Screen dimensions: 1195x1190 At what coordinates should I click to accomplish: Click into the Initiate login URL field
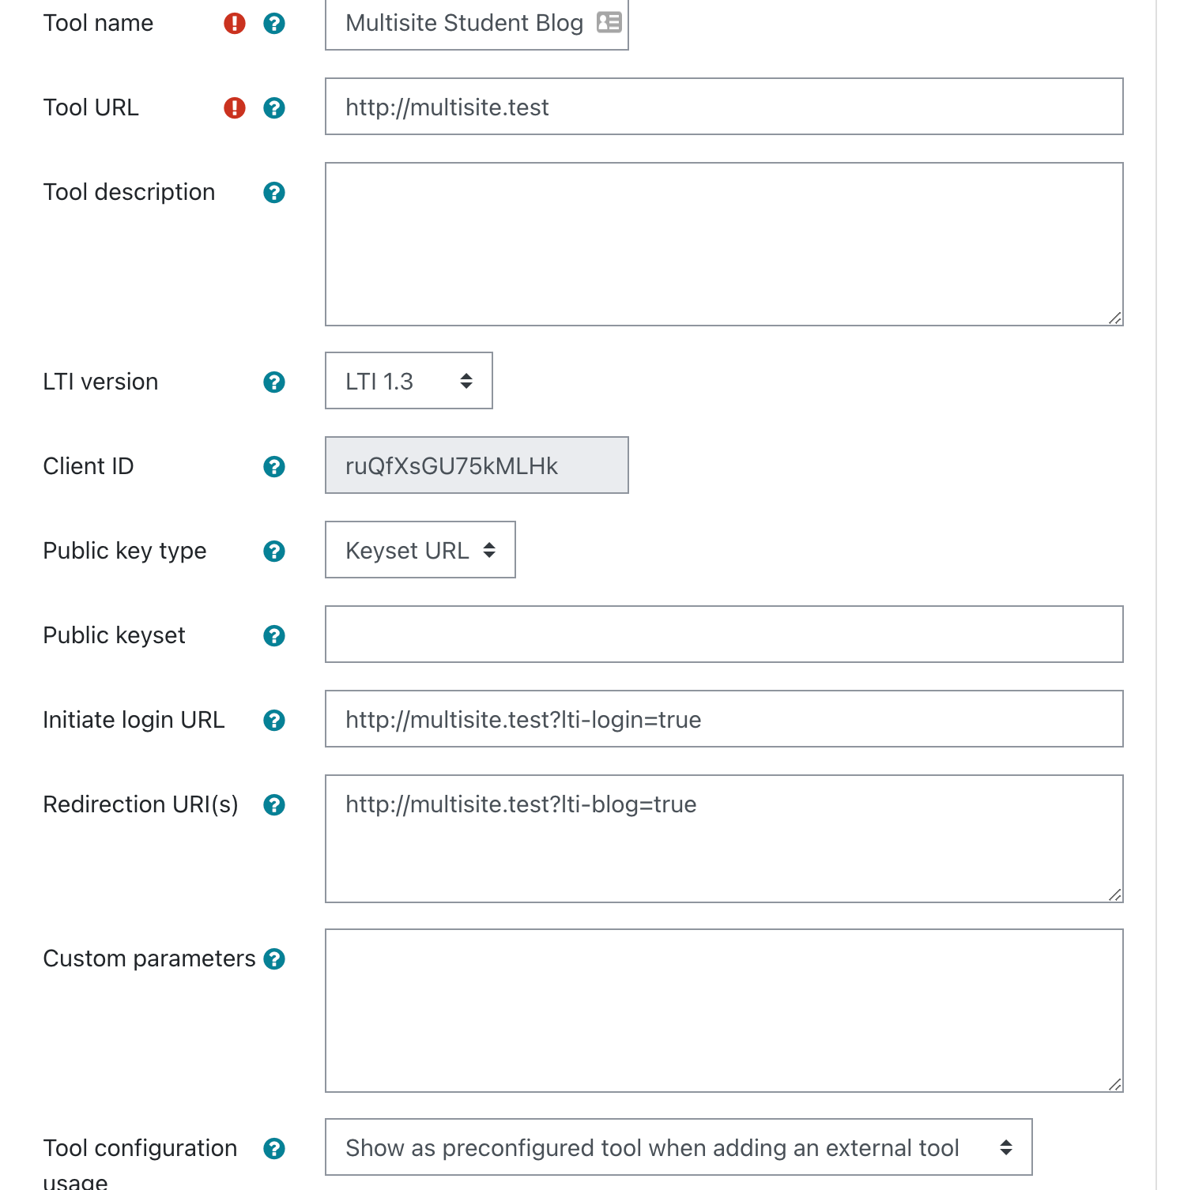(x=724, y=719)
